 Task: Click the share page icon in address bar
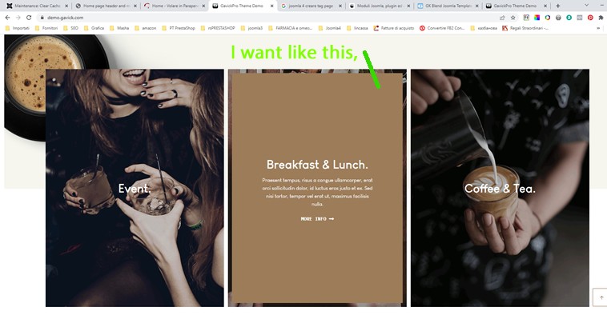502,18
